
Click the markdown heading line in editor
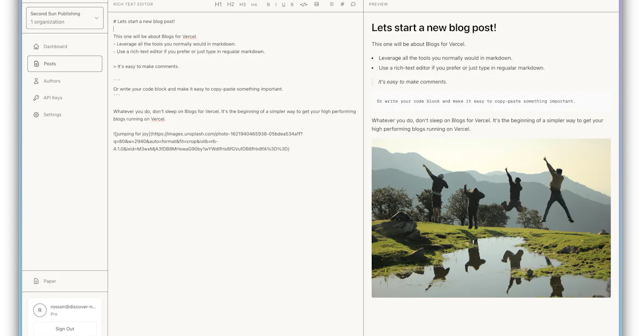click(144, 21)
